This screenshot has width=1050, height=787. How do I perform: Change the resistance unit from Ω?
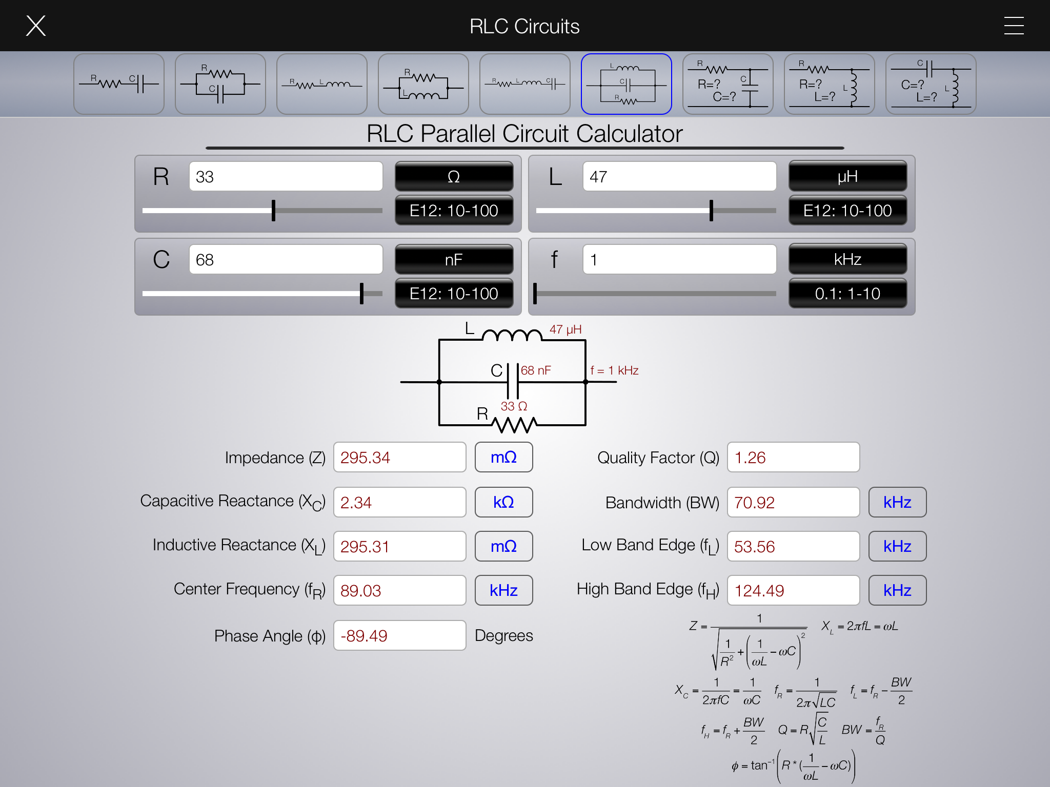454,177
